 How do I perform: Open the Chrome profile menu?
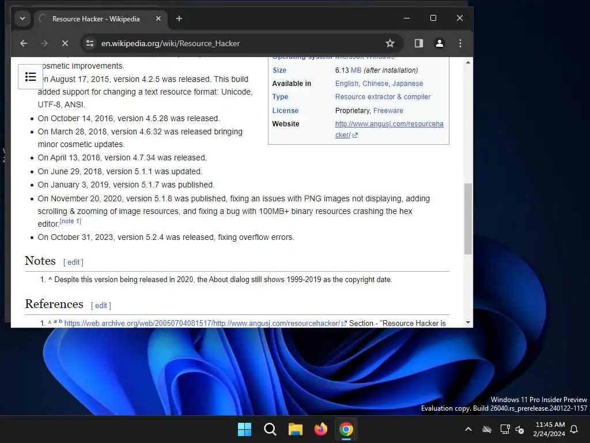point(439,43)
